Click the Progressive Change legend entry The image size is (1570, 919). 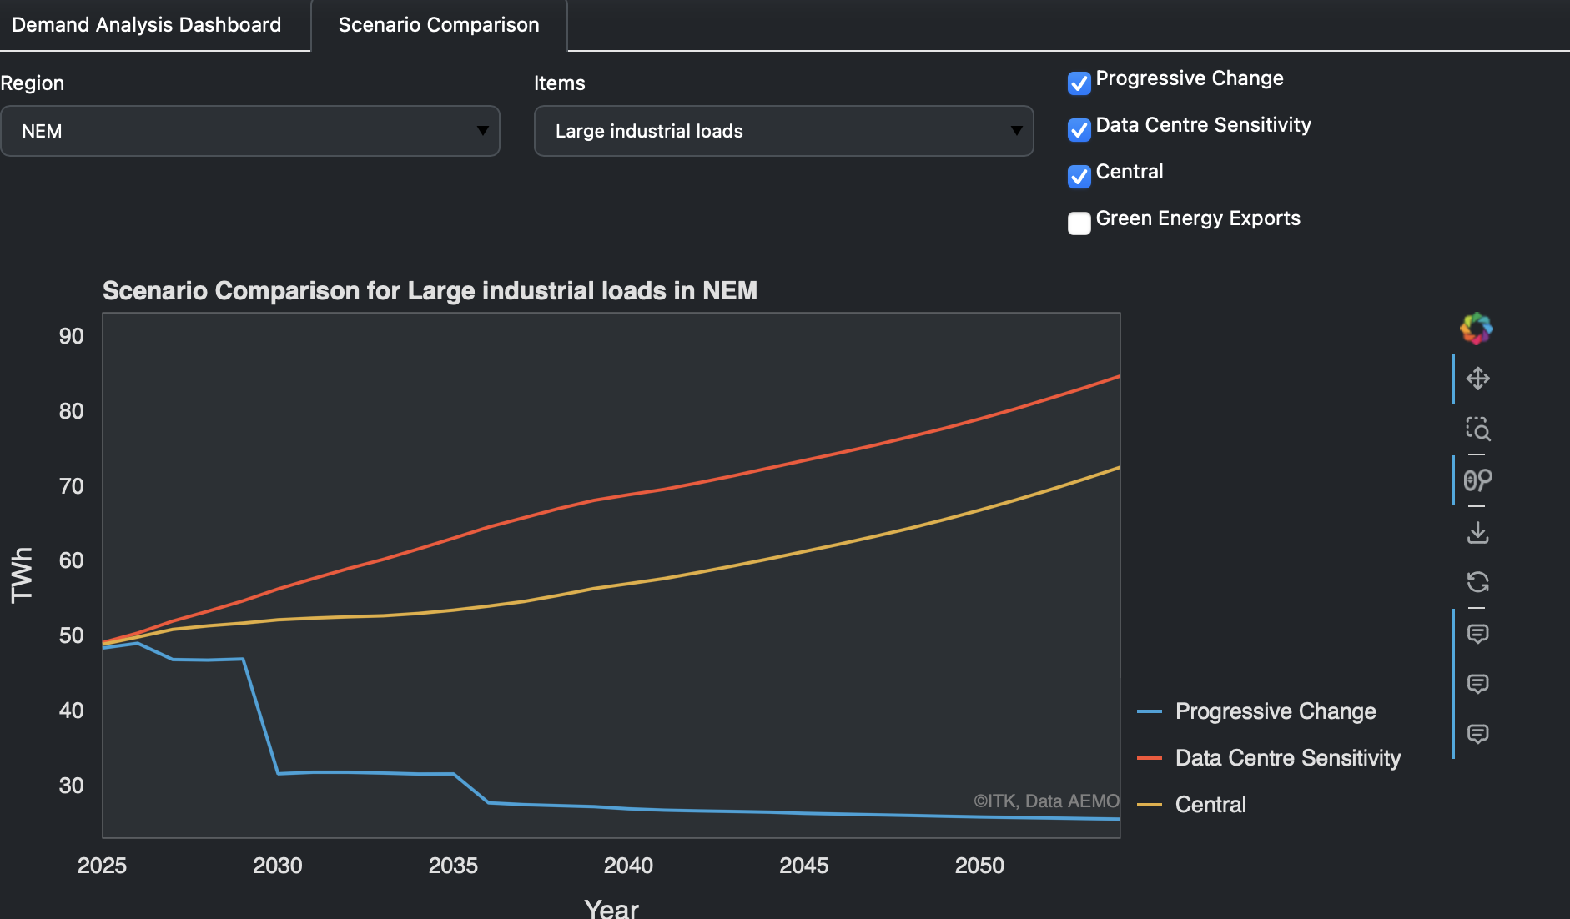[1275, 711]
